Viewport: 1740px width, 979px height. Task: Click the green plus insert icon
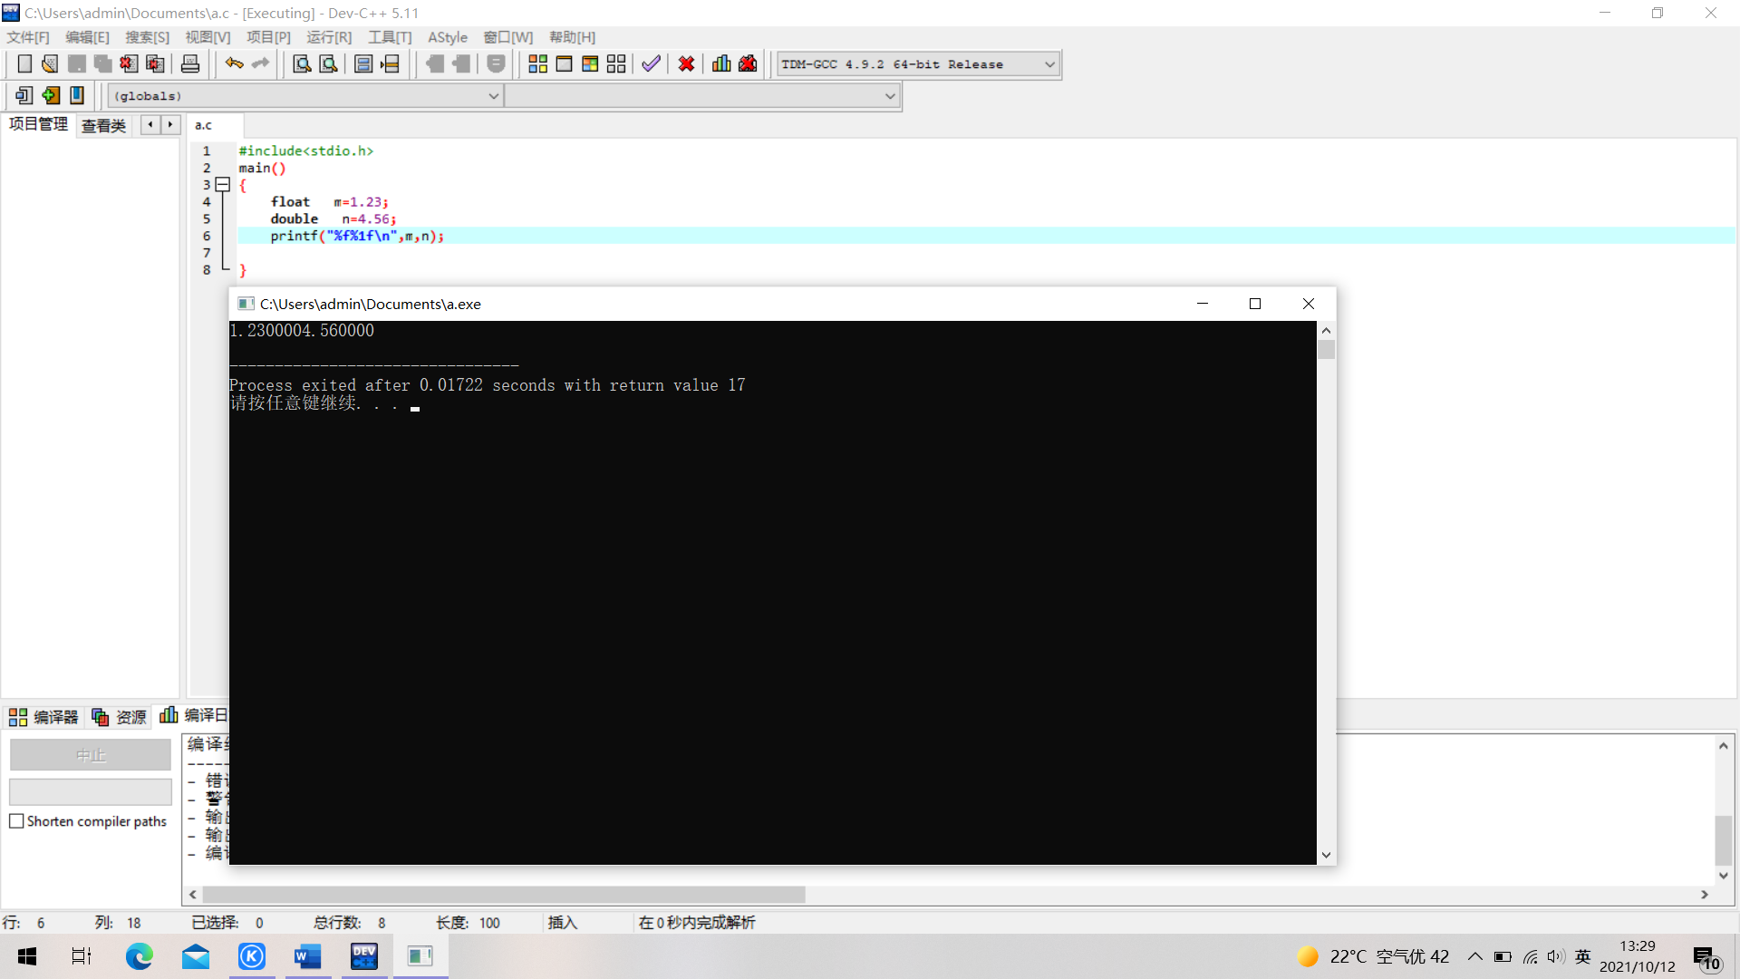pos(51,95)
